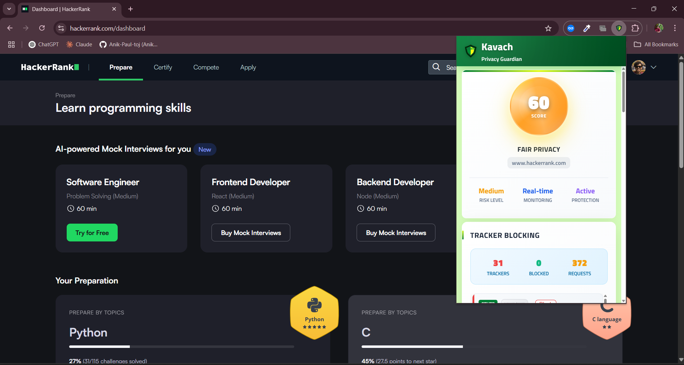Click the TRACKER BLOCKING heading

coord(505,235)
